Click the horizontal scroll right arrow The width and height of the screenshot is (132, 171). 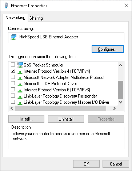[x=114, y=108]
